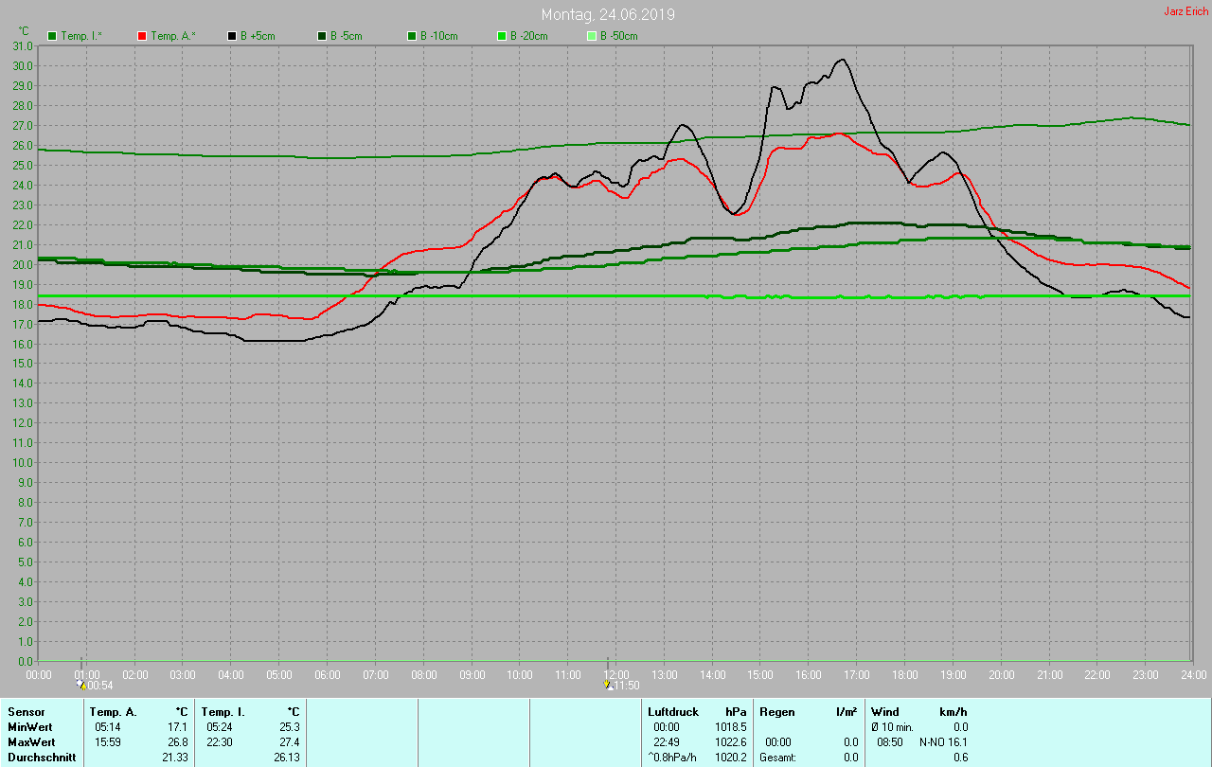Screen dimensions: 1212x767
Task: Click the B -10cm legend color box
Action: click(412, 36)
